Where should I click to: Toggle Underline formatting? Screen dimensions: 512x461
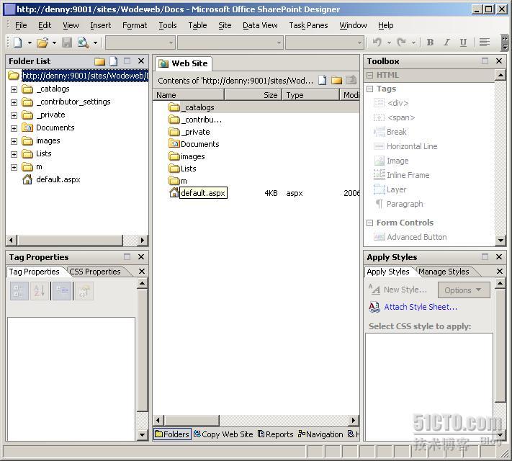[x=463, y=42]
